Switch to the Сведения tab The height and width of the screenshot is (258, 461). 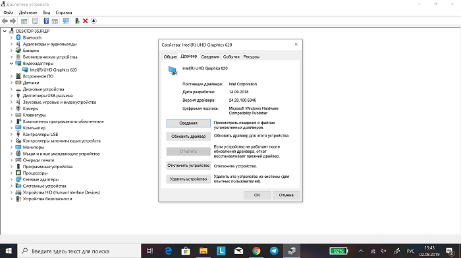pos(210,57)
